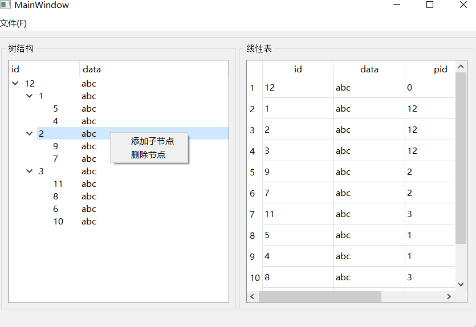Image resolution: width=476 pixels, height=327 pixels.
Task: Select tree item 9
Action: click(x=55, y=146)
